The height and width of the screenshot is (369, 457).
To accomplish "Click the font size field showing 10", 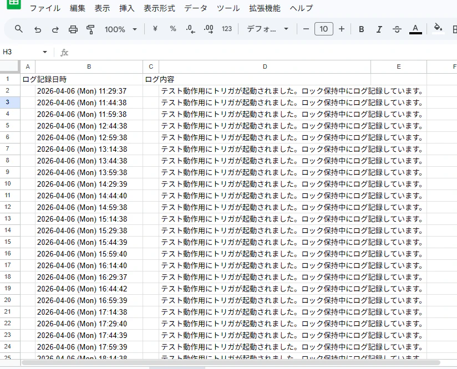I will point(323,29).
